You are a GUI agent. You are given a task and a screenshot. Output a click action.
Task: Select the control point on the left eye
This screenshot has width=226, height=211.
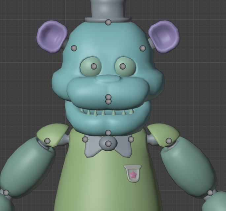click(94, 66)
